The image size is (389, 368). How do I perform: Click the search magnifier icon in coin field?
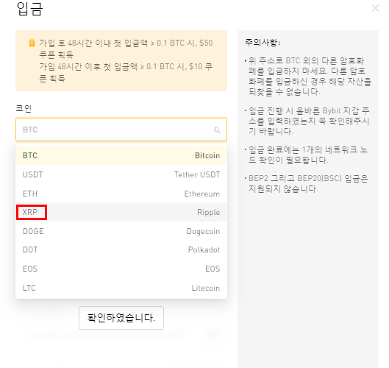217,130
